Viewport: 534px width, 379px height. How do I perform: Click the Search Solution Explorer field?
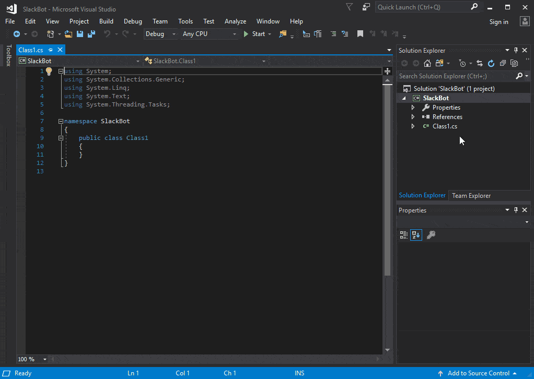pyautogui.click(x=456, y=76)
